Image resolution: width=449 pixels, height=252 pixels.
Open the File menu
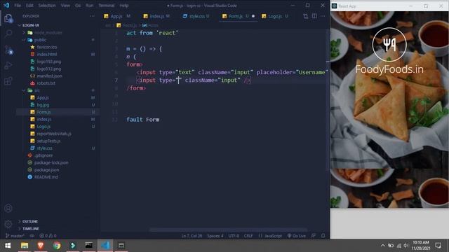click(x=18, y=6)
